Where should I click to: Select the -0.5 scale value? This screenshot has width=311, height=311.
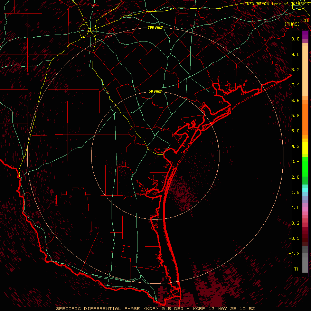tap(294, 238)
